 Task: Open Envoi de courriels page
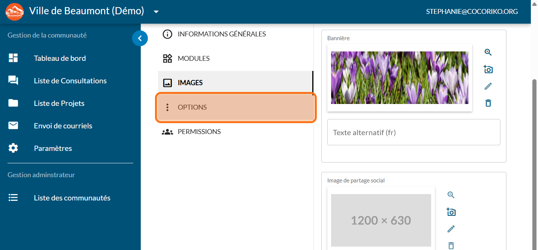point(63,126)
